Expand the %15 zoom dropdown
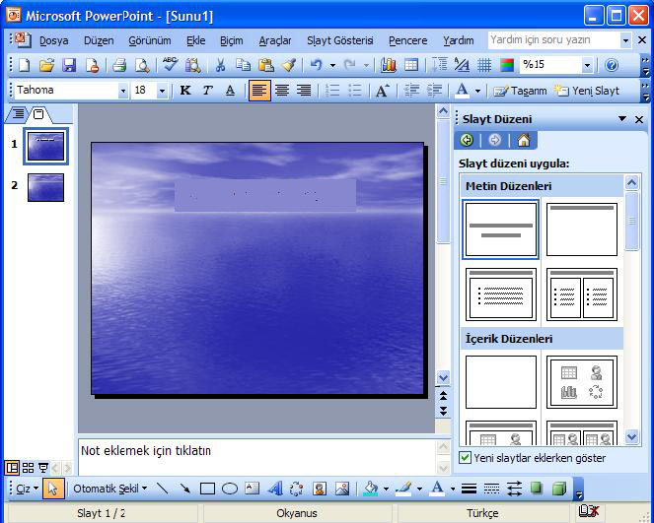The width and height of the screenshot is (654, 523). coord(587,65)
